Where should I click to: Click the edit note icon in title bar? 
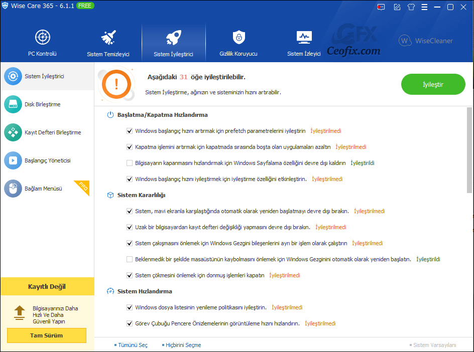point(397,7)
